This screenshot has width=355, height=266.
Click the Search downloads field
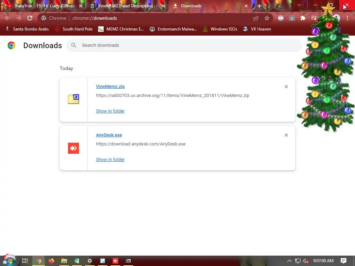[184, 45]
